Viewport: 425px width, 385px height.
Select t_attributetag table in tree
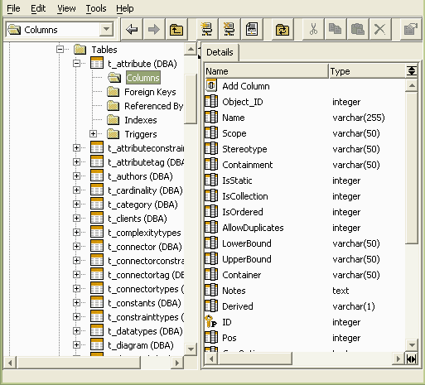pyautogui.click(x=146, y=162)
